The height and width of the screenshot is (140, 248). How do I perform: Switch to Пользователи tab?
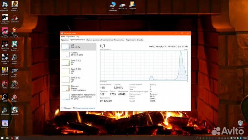point(119,40)
